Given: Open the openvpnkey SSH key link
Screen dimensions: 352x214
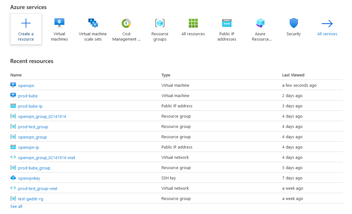Looking at the screenshot, I should (x=29, y=178).
